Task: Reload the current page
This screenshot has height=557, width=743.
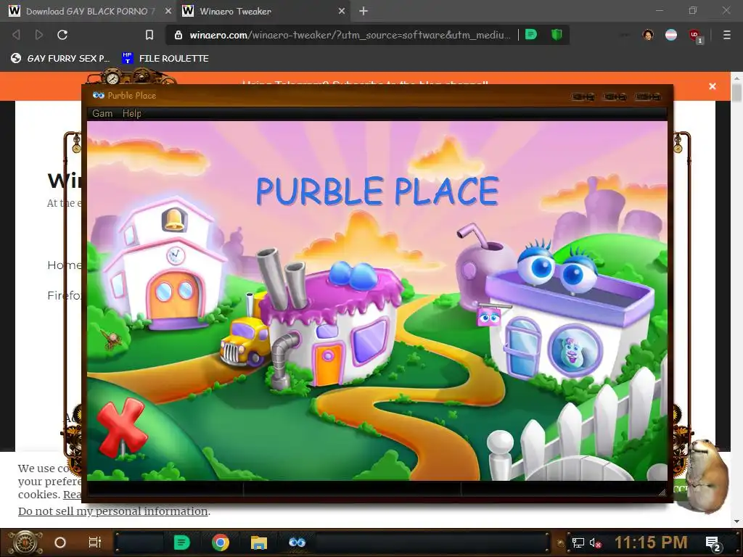Action: coord(62,35)
